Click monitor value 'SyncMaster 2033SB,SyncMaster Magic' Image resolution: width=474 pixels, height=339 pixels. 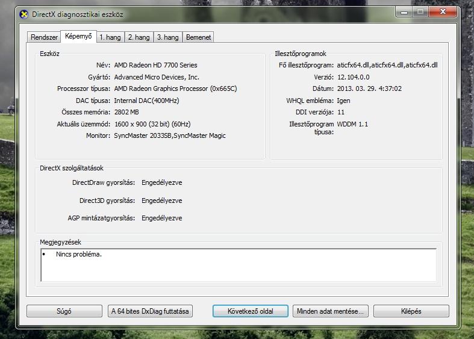(170, 135)
